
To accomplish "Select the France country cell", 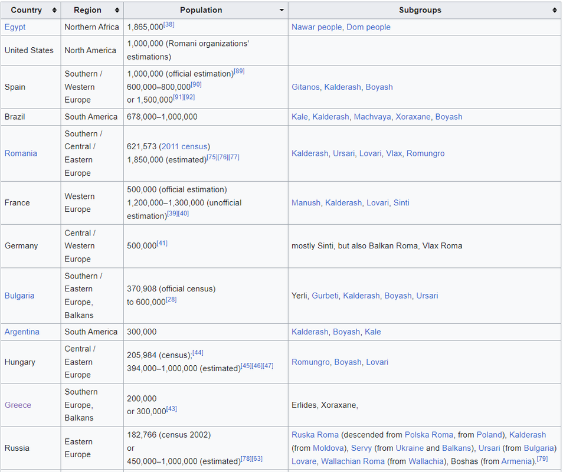I will (x=31, y=203).
